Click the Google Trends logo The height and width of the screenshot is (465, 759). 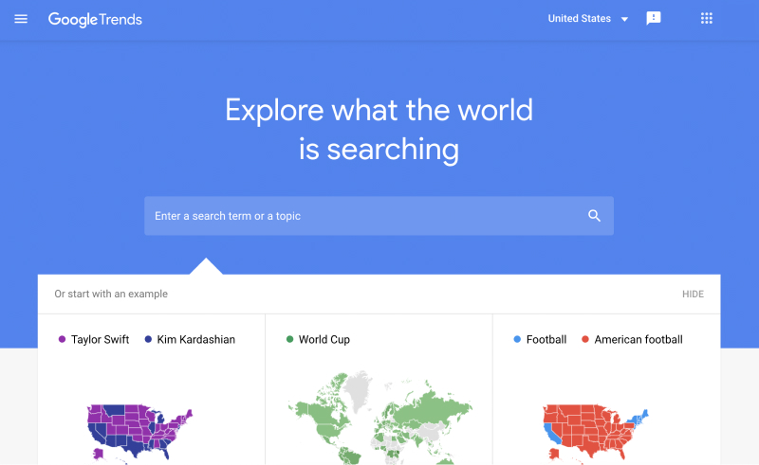tap(95, 19)
